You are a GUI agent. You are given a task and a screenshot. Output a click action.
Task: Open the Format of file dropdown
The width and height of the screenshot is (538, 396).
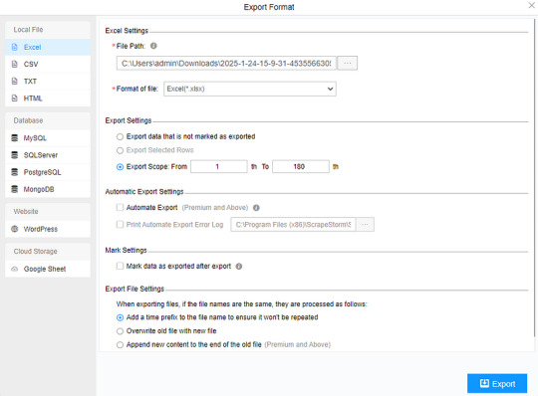click(x=250, y=89)
